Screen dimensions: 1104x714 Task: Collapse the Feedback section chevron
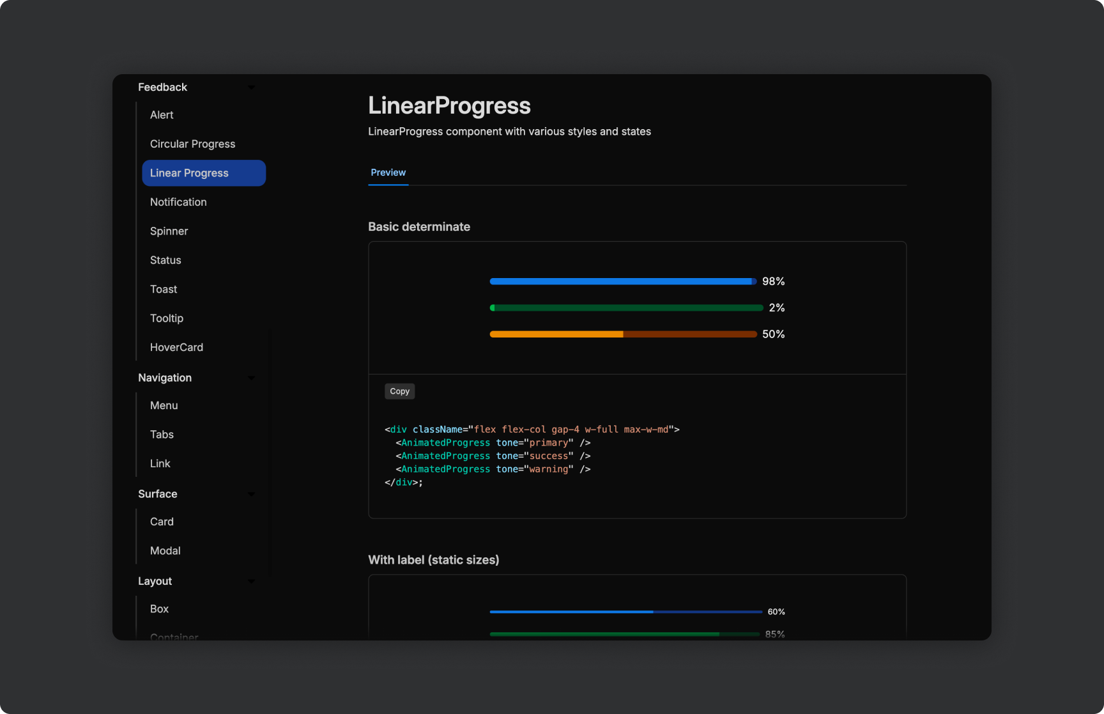251,88
